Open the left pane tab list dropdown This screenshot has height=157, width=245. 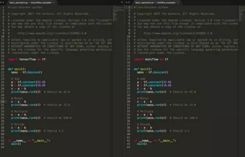coord(122,2)
